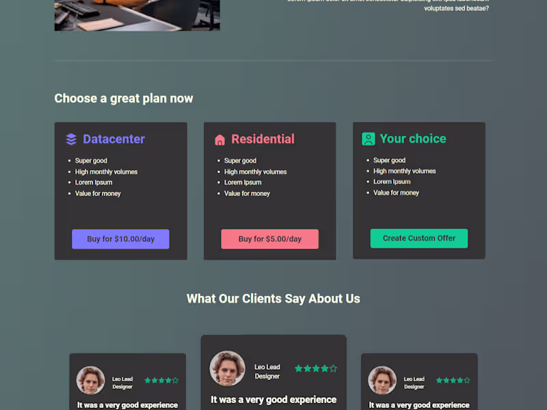The height and width of the screenshot is (410, 547).
Task: Click the desk photo above the plans
Action: point(137,15)
